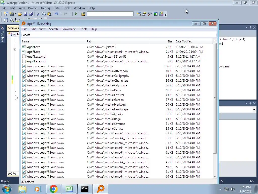
Task: Select logoff.exe in C:\Windows\System32
Action: click(33, 47)
